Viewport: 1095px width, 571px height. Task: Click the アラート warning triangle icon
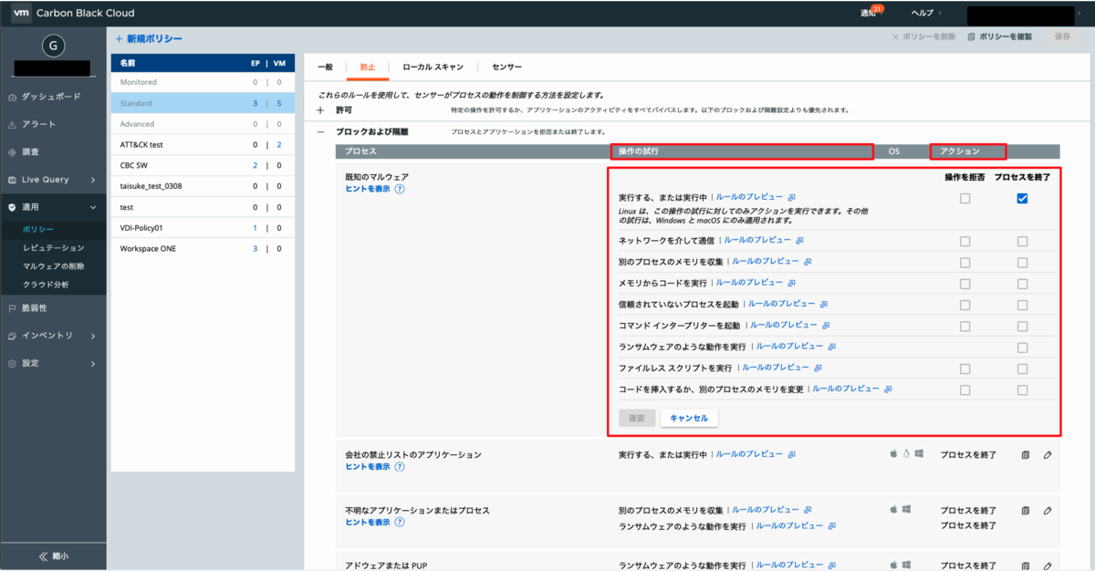tap(12, 124)
